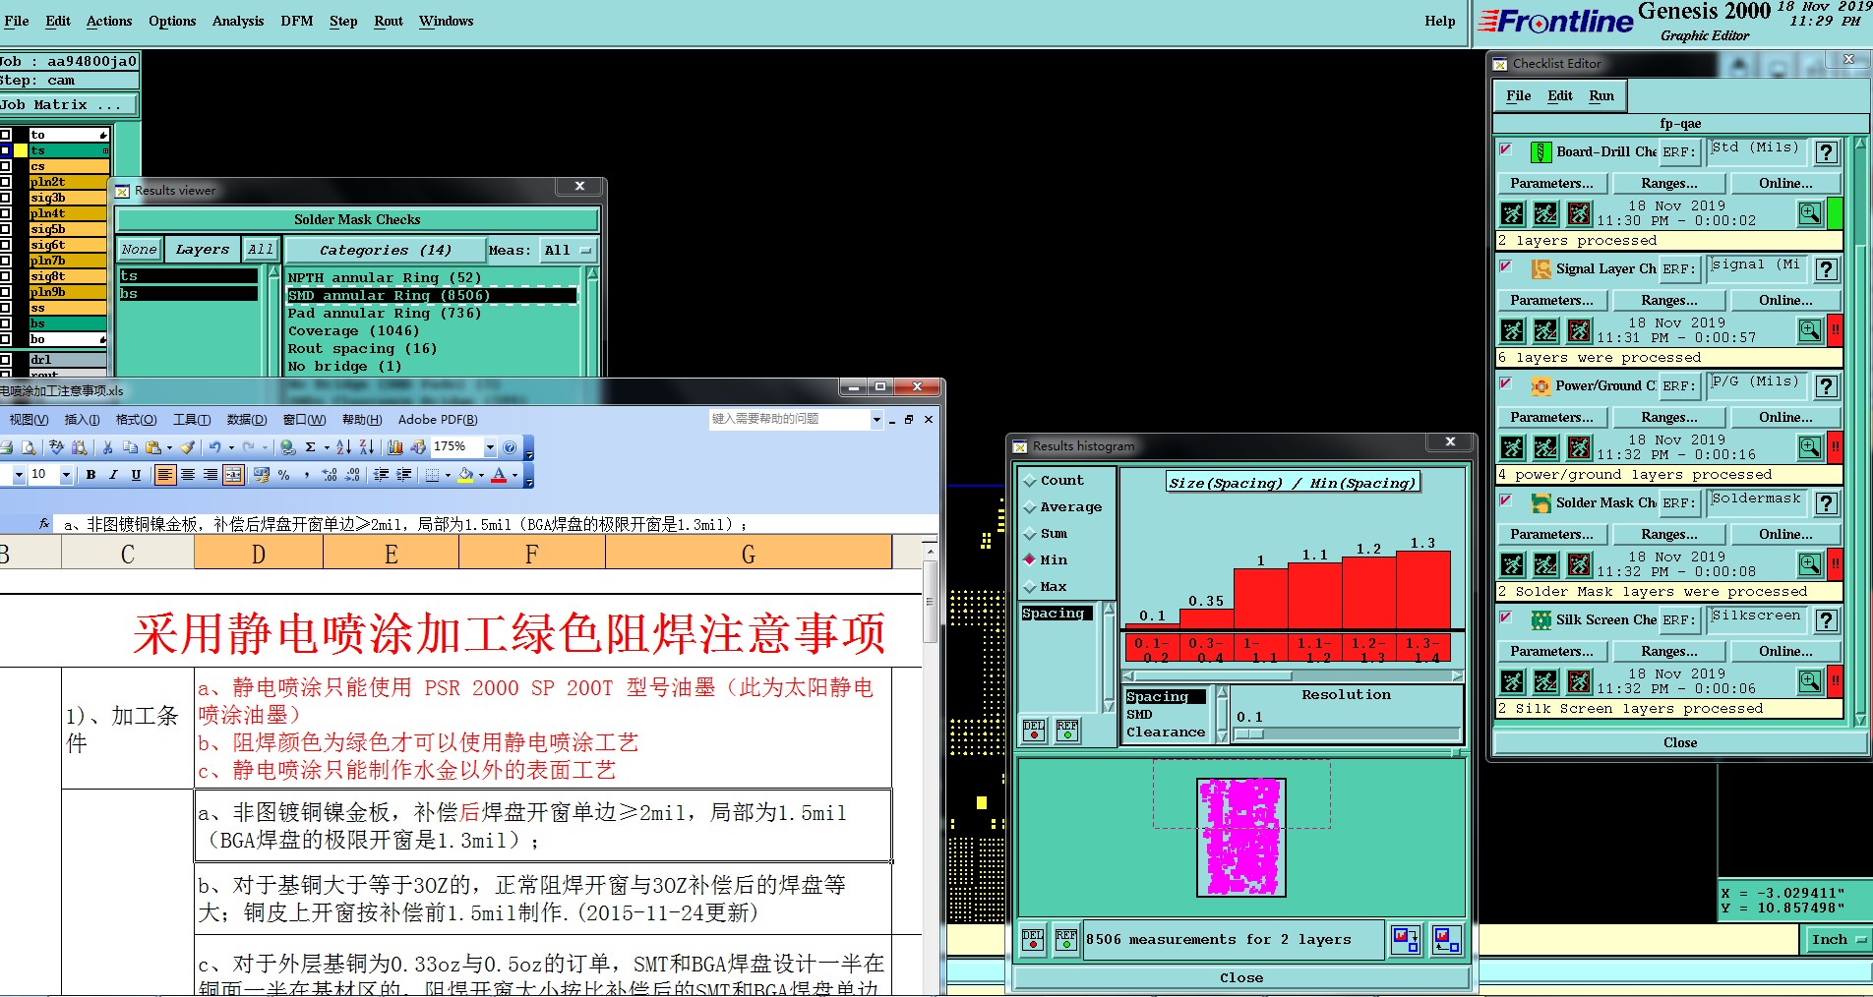Screen dimensions: 1873x997
Task: Open DFM menu
Action: click(x=297, y=21)
